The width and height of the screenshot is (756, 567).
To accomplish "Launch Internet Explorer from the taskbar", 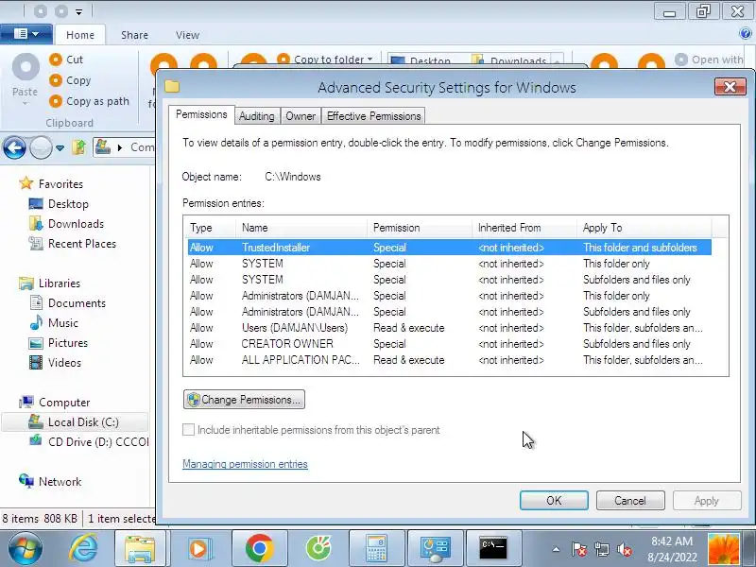I will click(84, 549).
